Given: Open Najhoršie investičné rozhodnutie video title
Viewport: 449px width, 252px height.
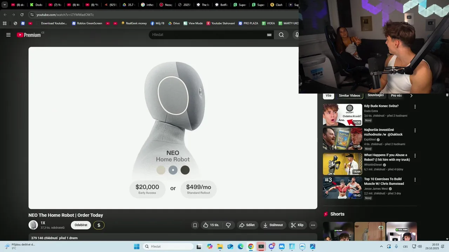Looking at the screenshot, I should pyautogui.click(x=383, y=132).
